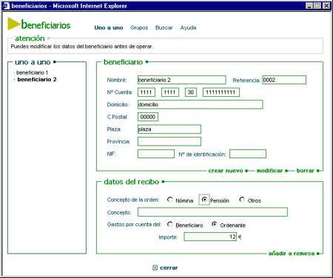Screen dimensions: 333x278
Task: Click the Internet Explorer title bar icon
Action: pos(6,6)
